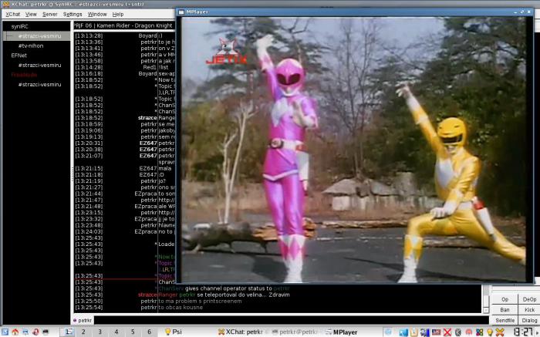Viewport: 540px width, 337px height.
Task: Switch to virtual desktop 1 in pager
Action: (x=69, y=332)
